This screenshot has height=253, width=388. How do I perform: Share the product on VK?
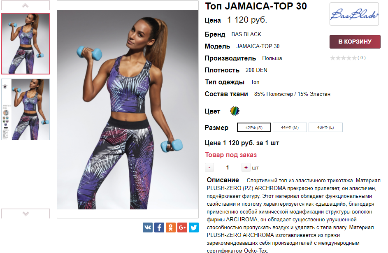[147, 227]
